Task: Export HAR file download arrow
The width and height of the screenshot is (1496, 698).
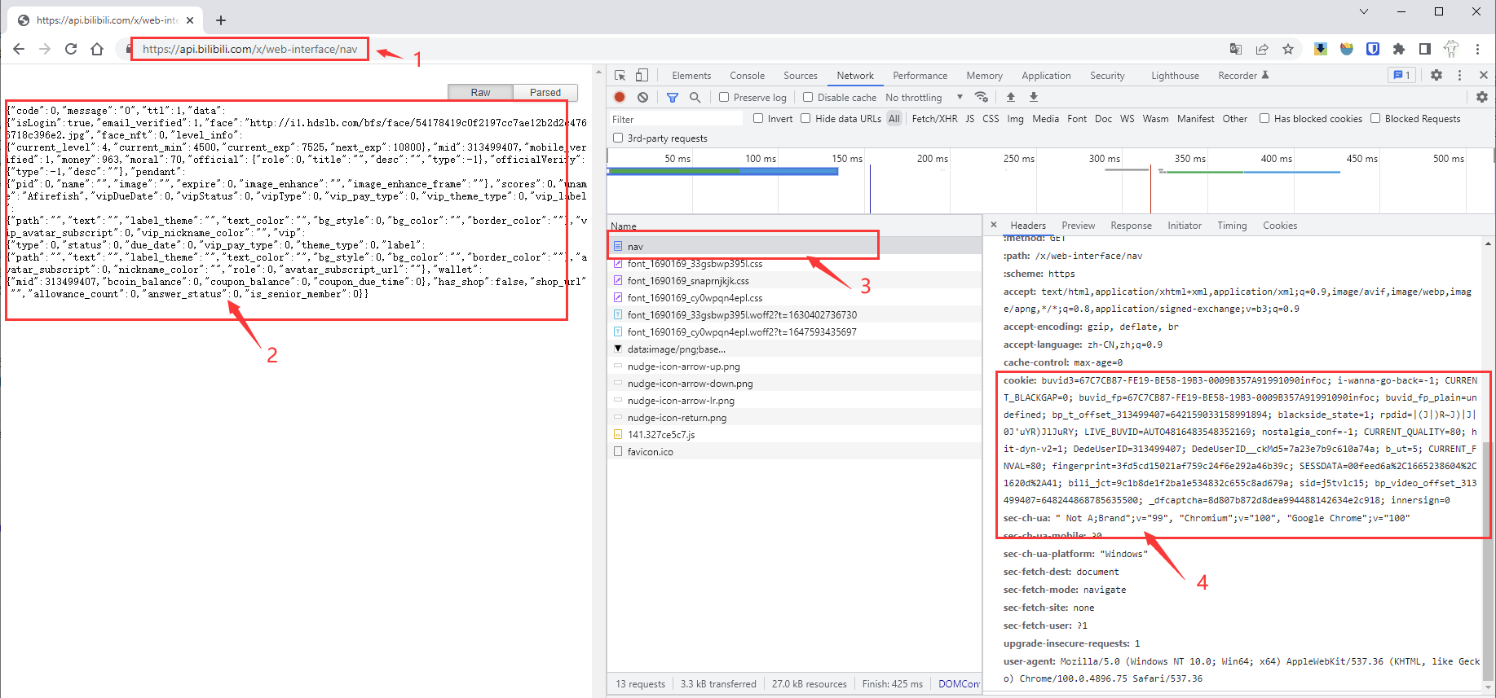Action: pos(1034,97)
